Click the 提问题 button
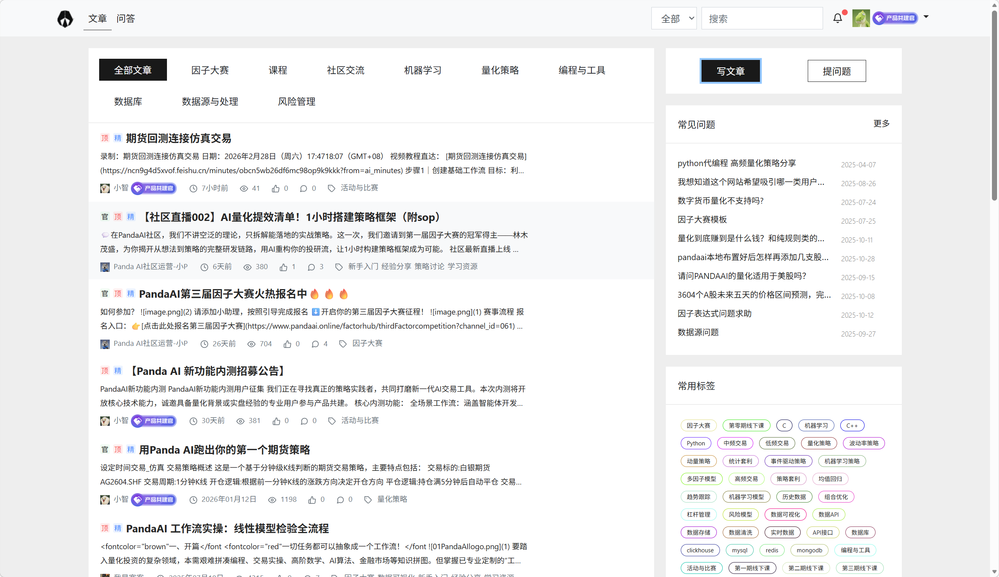This screenshot has height=577, width=999. [837, 71]
